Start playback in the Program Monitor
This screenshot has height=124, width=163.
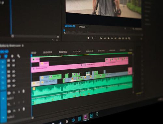point(108,38)
